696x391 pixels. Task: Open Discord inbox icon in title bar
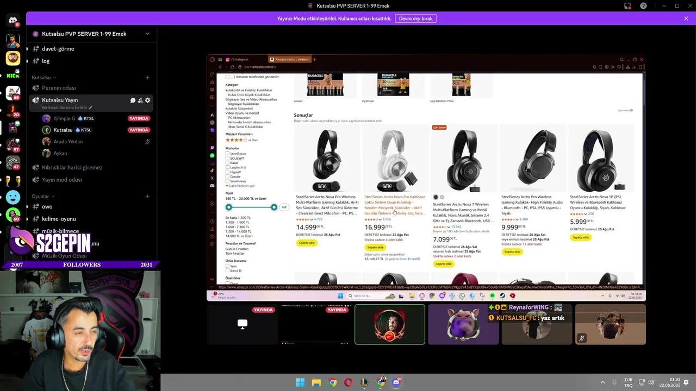point(627,6)
